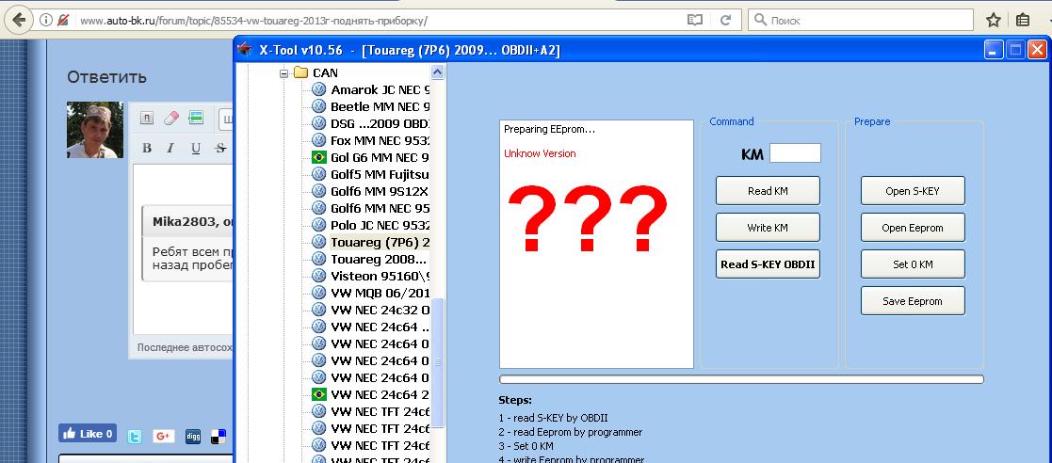The image size is (1052, 463).
Task: Click the Write KM button
Action: [768, 228]
